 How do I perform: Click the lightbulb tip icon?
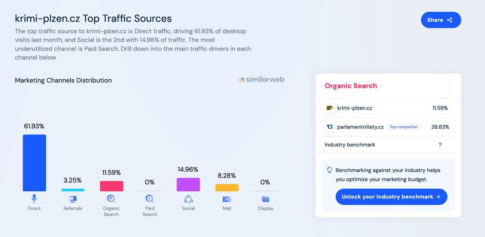pos(330,170)
